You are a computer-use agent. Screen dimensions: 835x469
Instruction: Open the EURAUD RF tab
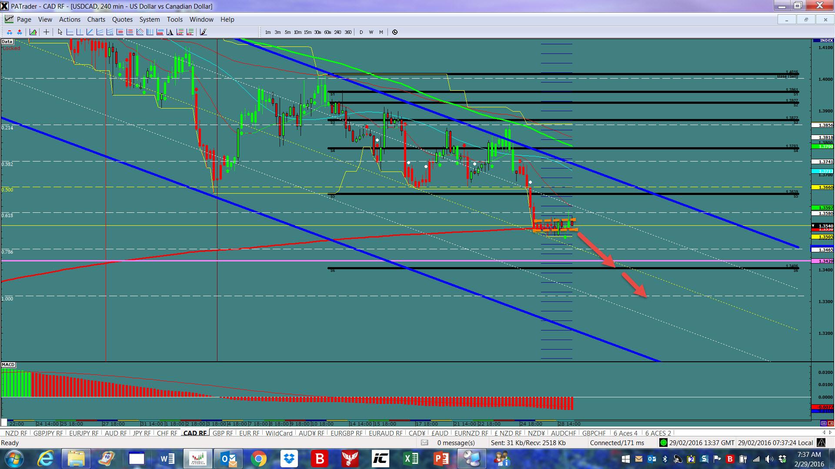[385, 433]
